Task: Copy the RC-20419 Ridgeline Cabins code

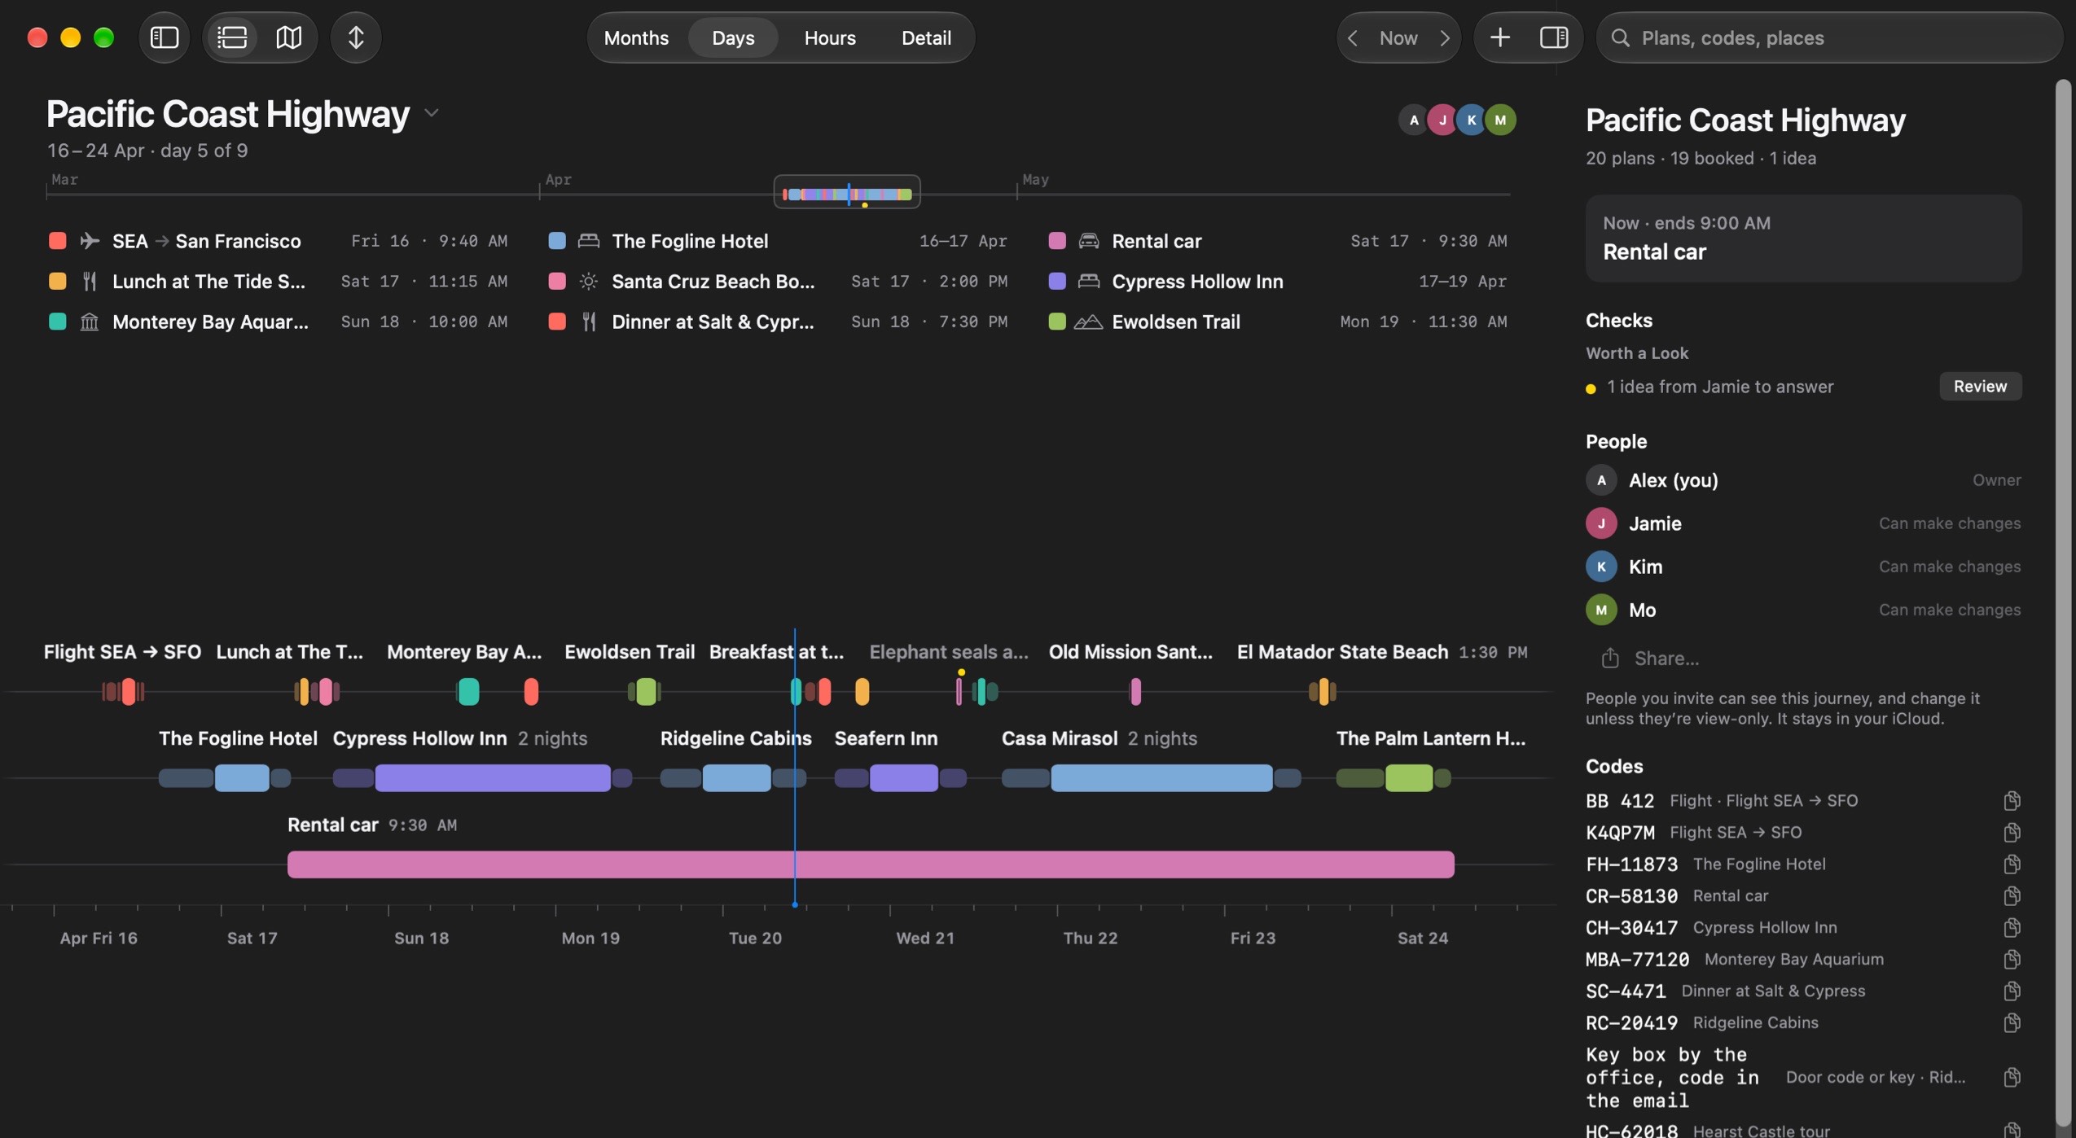Action: (x=2012, y=1023)
